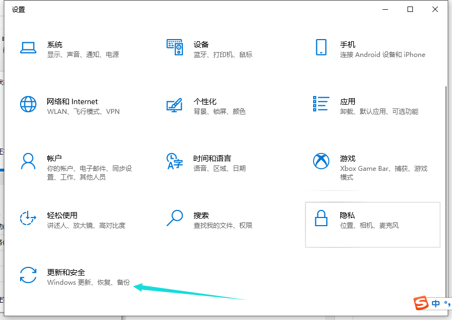Select the 隐私 padlock icon
452x320 pixels.
tap(321, 218)
